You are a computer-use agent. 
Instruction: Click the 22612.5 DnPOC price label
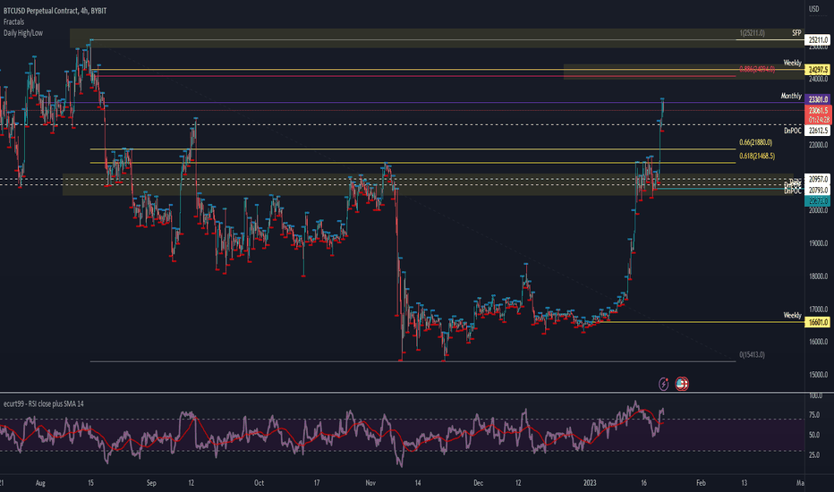pyautogui.click(x=818, y=131)
